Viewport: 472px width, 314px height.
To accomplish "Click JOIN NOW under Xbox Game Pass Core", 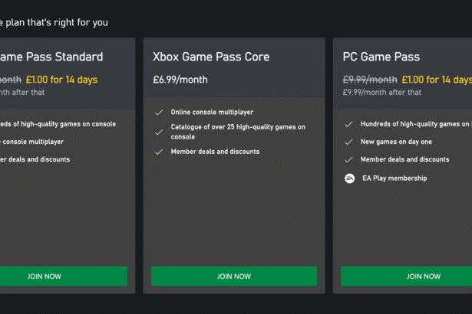I will tap(234, 276).
